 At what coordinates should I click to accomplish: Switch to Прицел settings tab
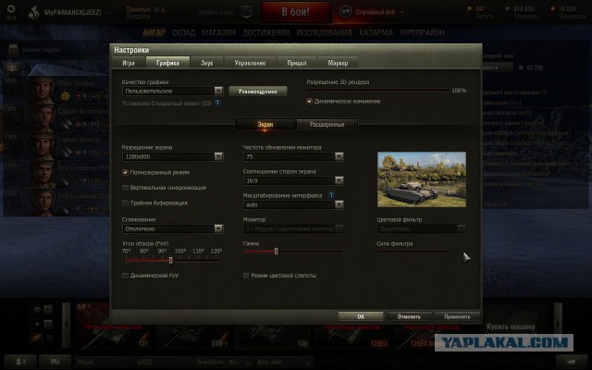pyautogui.click(x=297, y=63)
